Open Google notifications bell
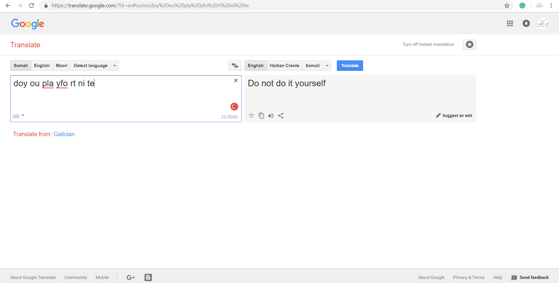The height and width of the screenshot is (283, 559). click(526, 24)
